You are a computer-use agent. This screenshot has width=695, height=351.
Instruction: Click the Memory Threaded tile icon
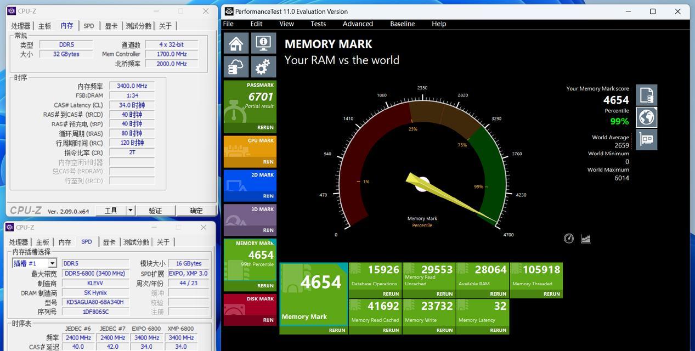(x=517, y=269)
